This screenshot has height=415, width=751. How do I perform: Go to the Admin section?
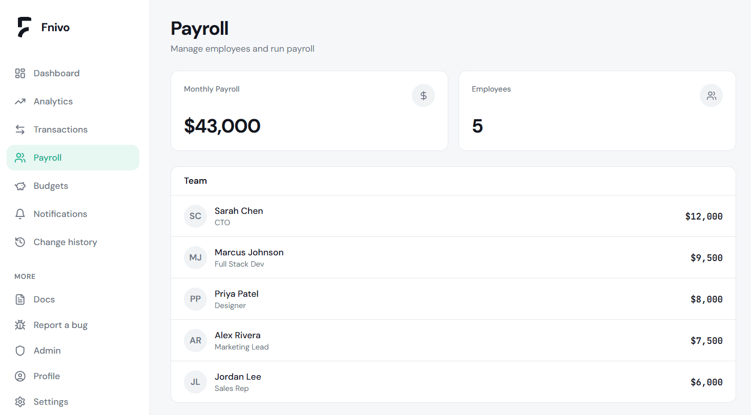point(47,351)
